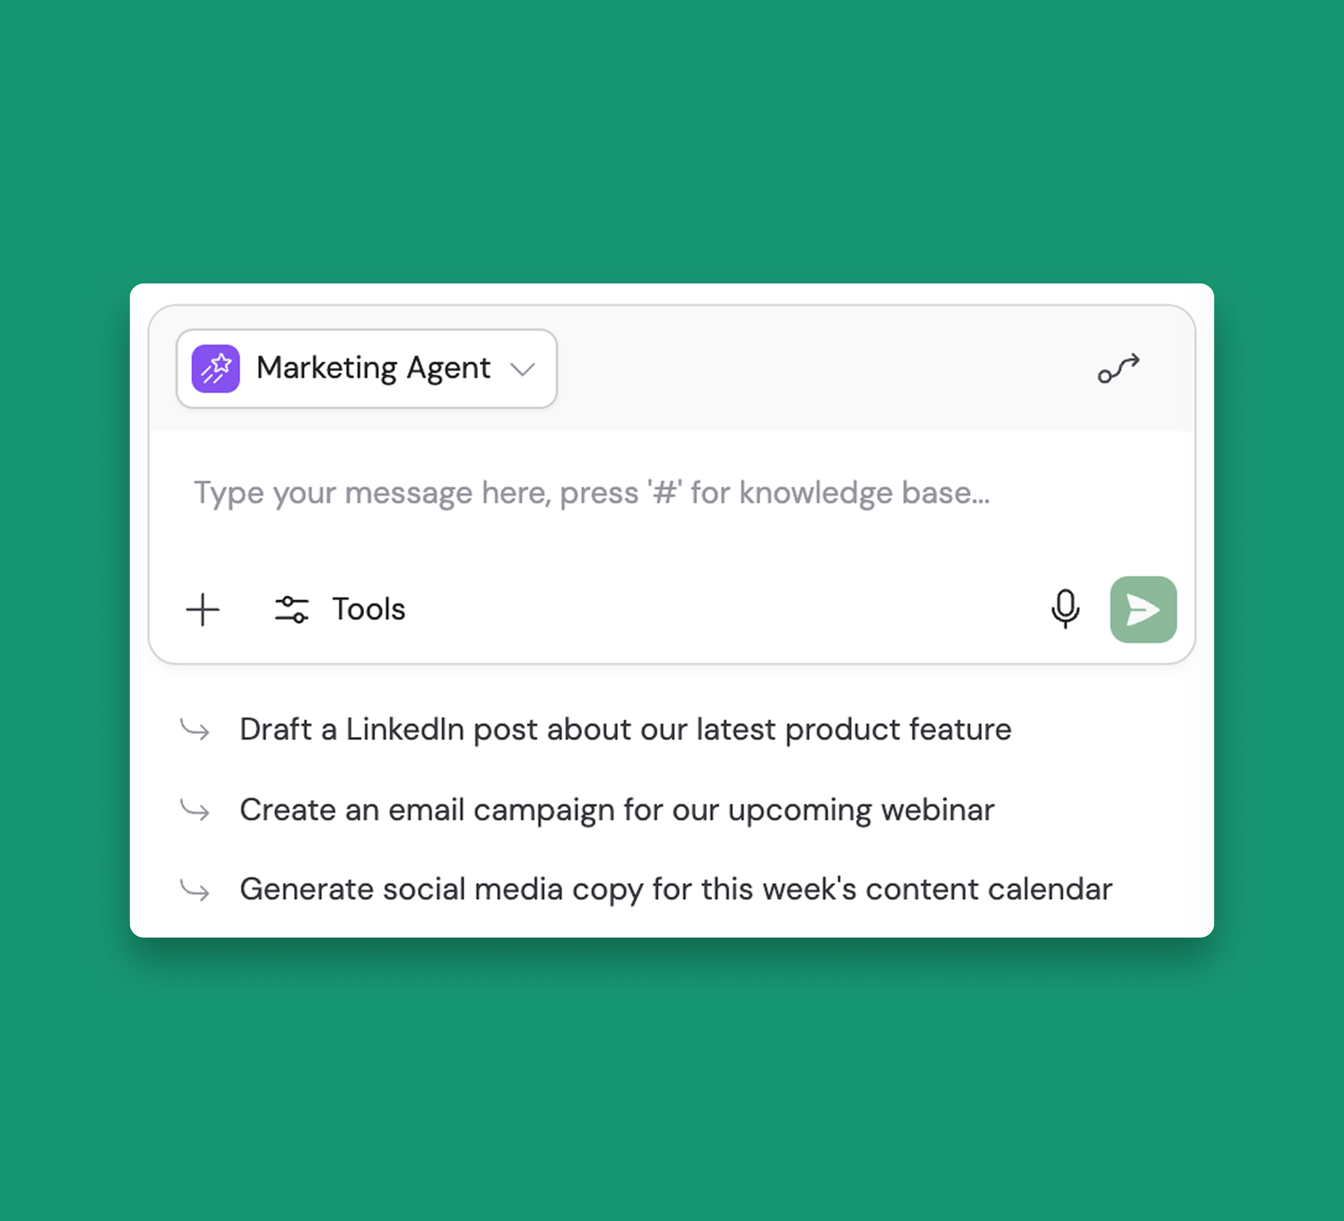Expand the chevron next to Marketing Agent
The height and width of the screenshot is (1221, 1344).
[523, 370]
